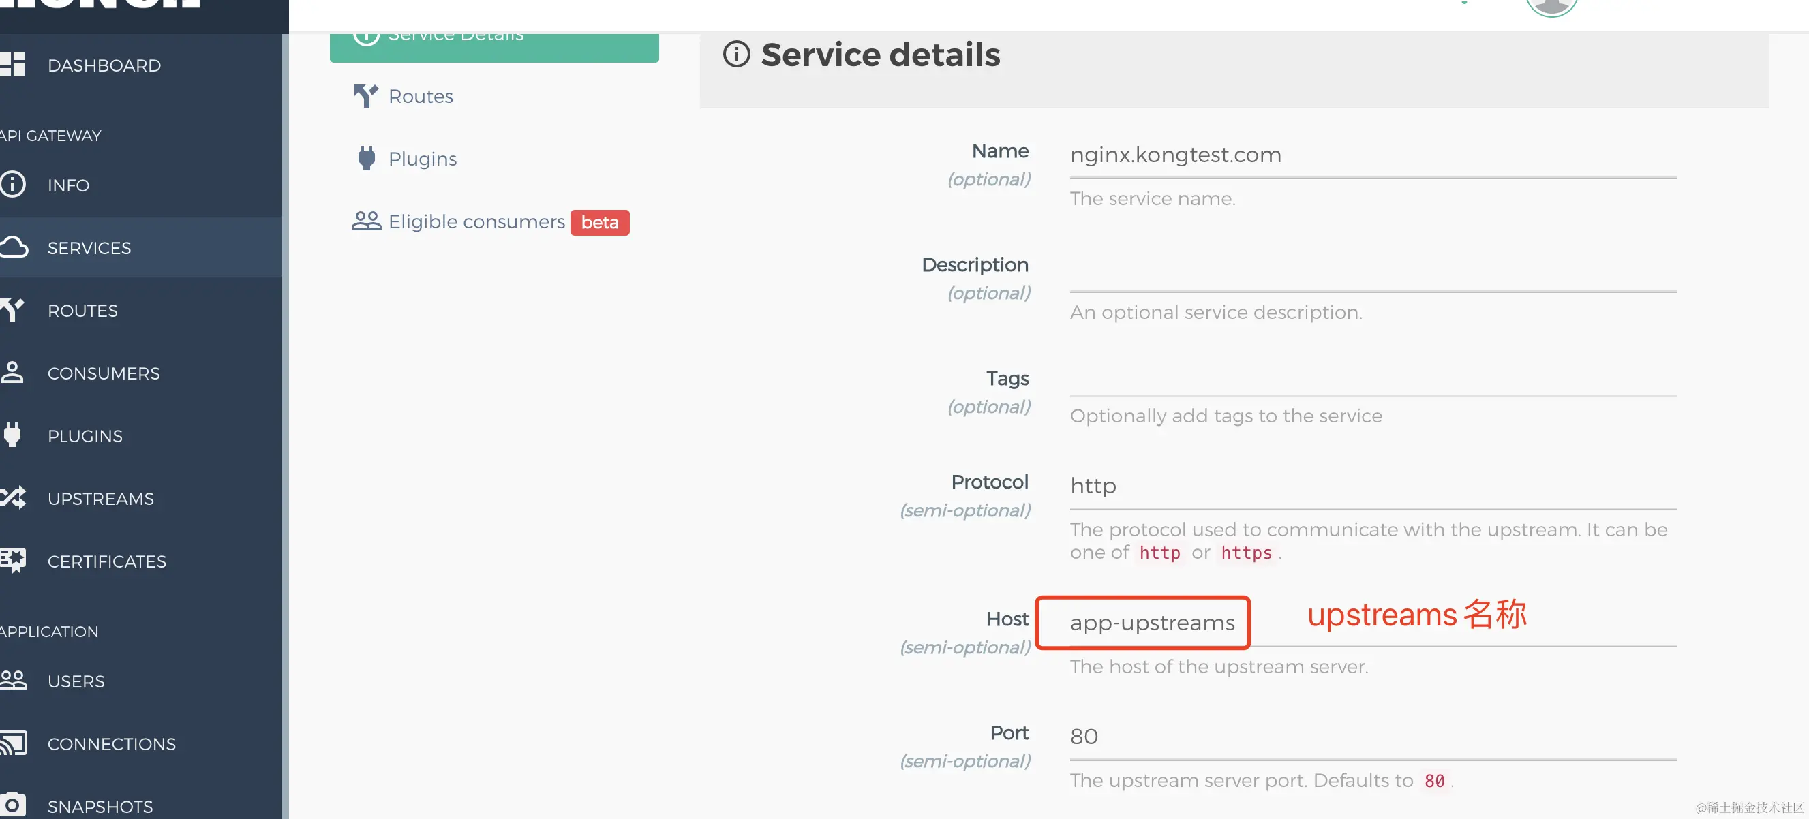Viewport: 1809px width, 819px height.
Task: Click the Certificates badge icon
Action: [x=13, y=561]
